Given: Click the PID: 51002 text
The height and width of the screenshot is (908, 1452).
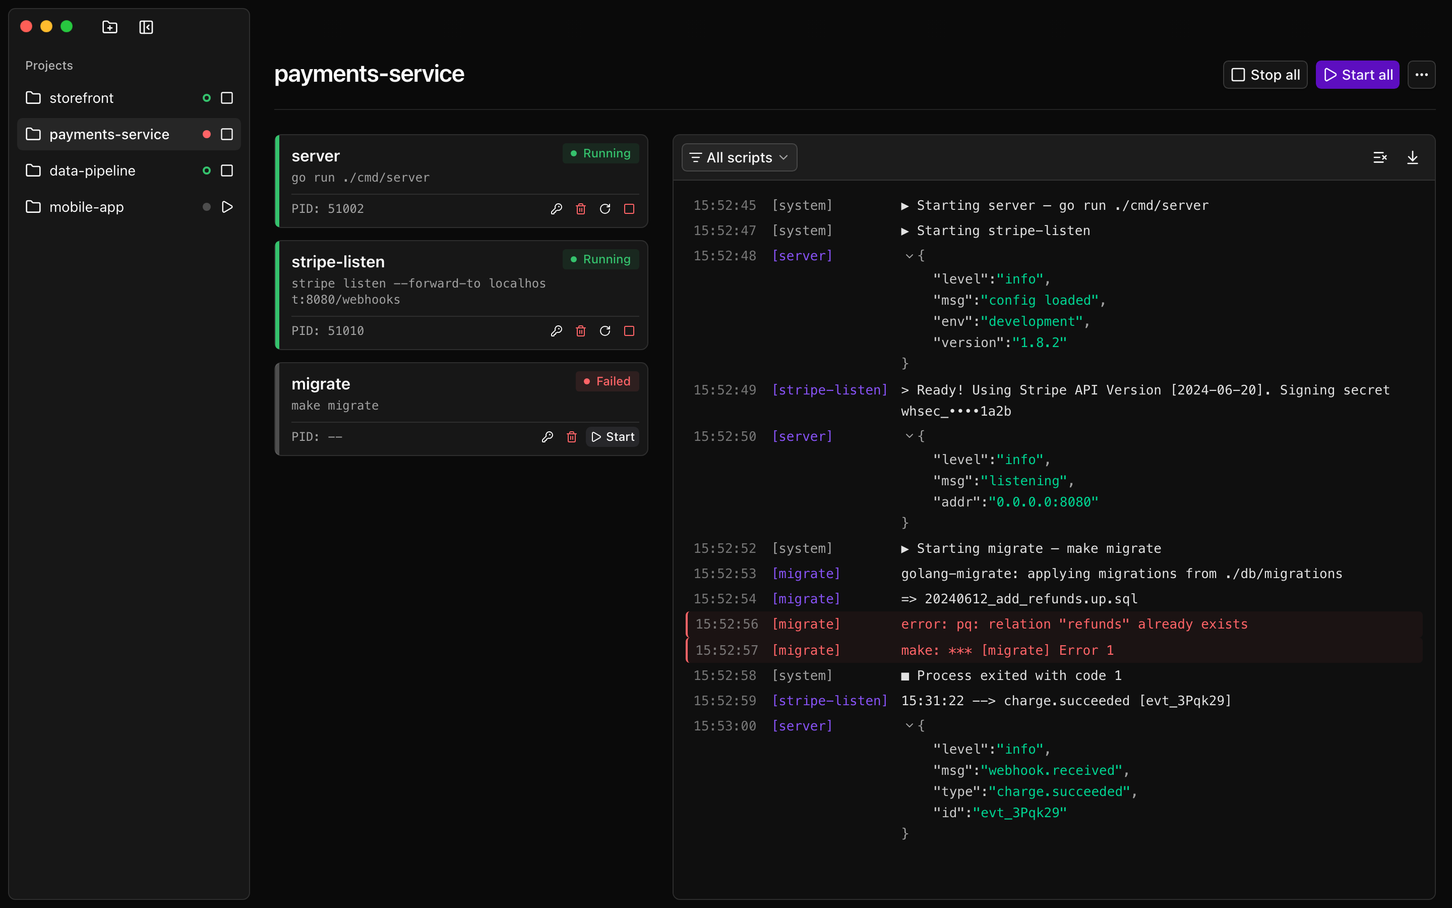Looking at the screenshot, I should tap(328, 209).
